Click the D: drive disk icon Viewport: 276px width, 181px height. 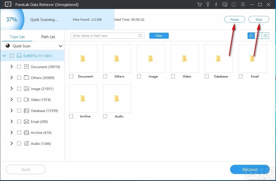(x=19, y=56)
